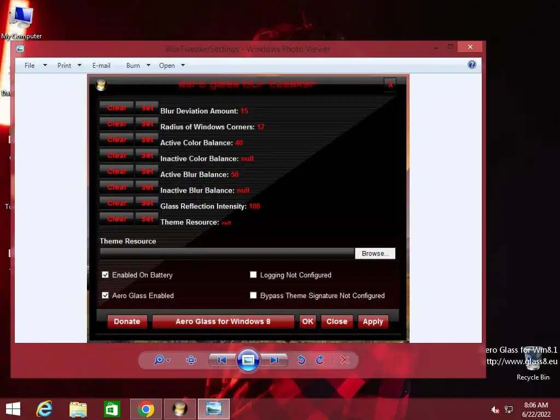560x420 pixels.
Task: Clear the Blur Deviation Amount value
Action: [x=117, y=108]
